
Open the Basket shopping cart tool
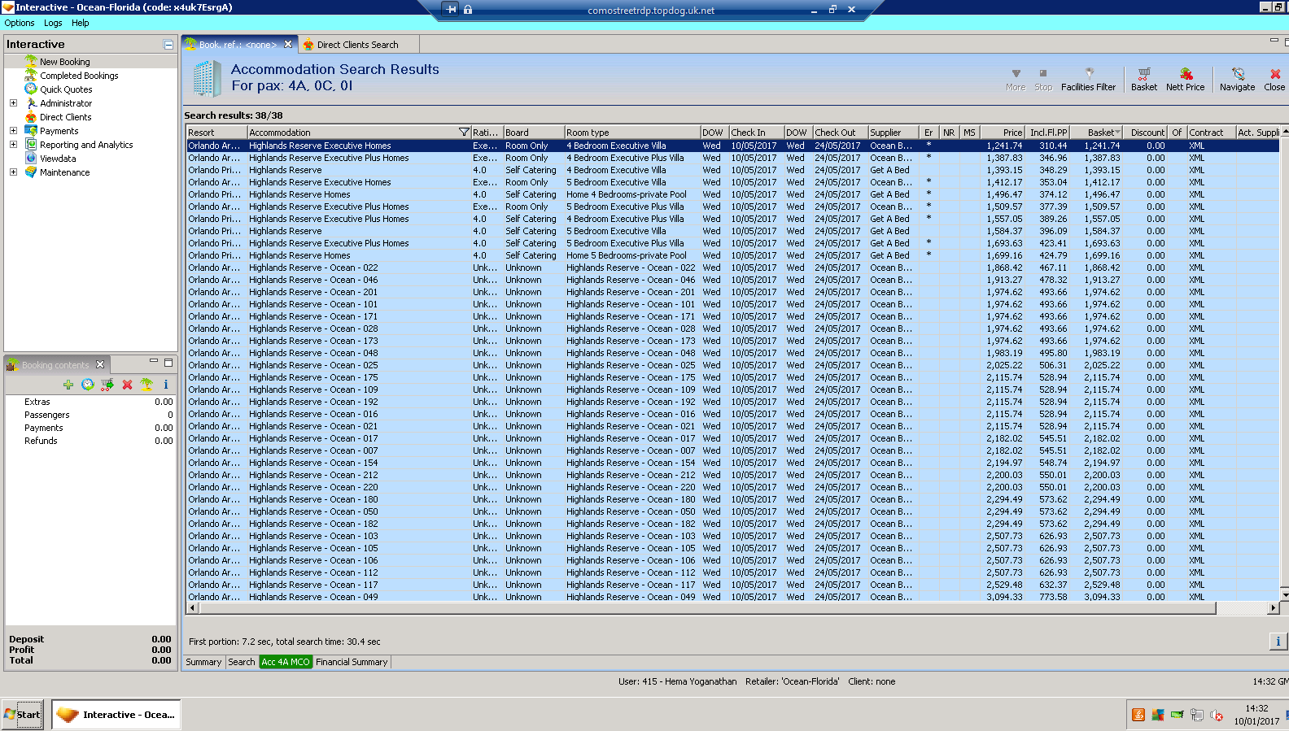coord(1143,79)
